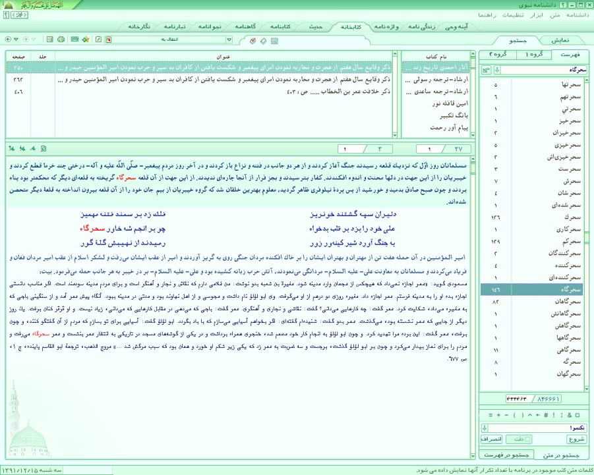
Task: Click the printer icon in toolbar
Action: 61,40
